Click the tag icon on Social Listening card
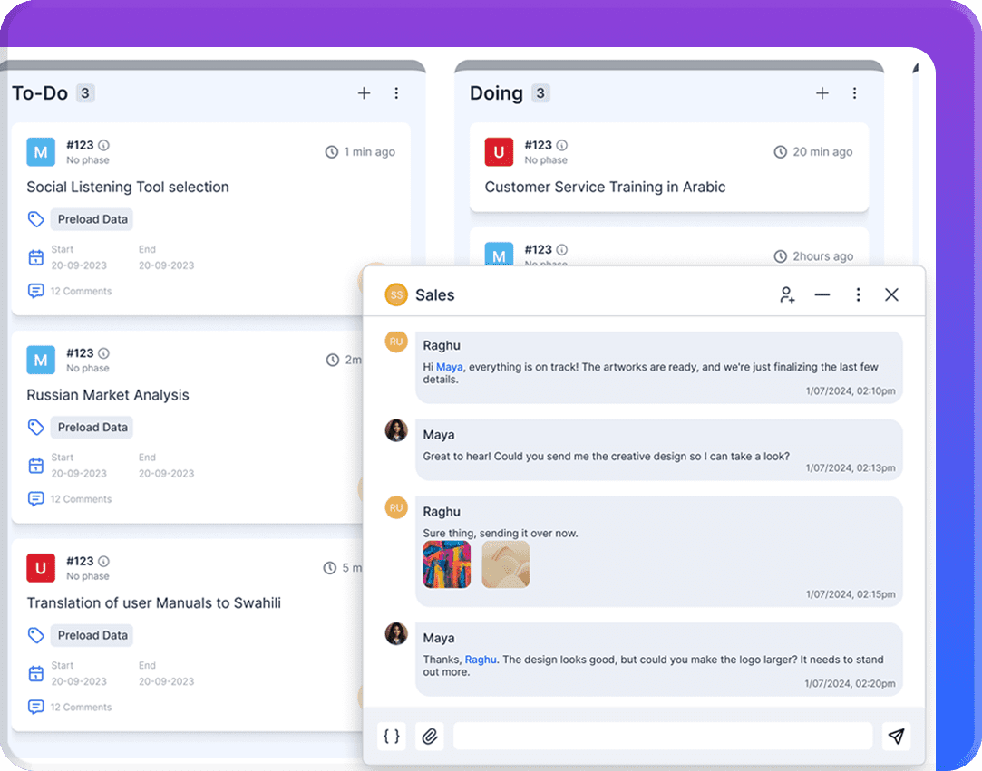This screenshot has width=982, height=771. [35, 219]
